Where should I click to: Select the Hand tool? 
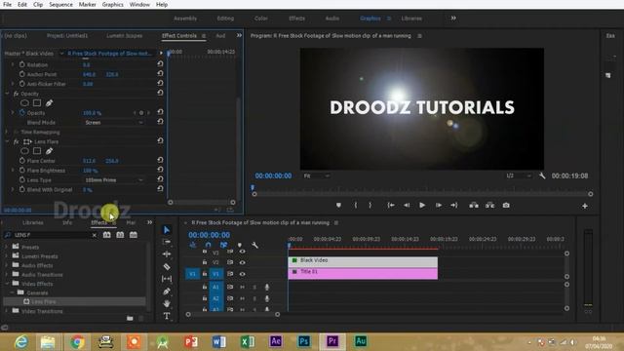[x=167, y=303]
